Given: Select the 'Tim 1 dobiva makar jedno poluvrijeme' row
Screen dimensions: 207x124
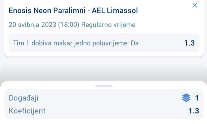Looking at the screenshot, I should tap(104, 43).
